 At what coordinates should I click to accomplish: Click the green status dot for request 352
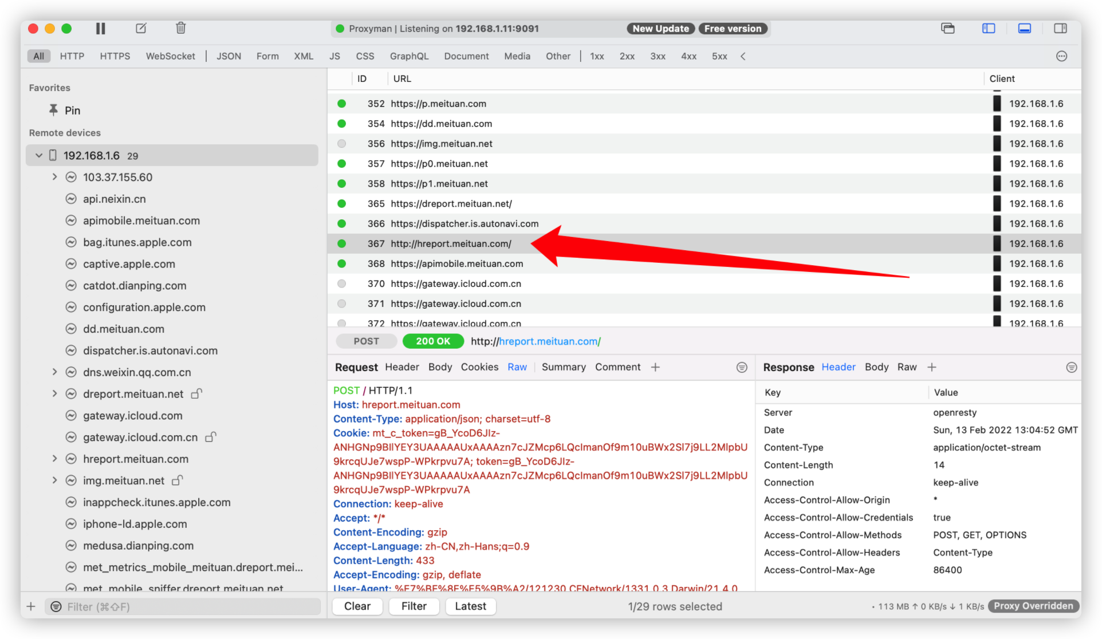click(x=342, y=104)
